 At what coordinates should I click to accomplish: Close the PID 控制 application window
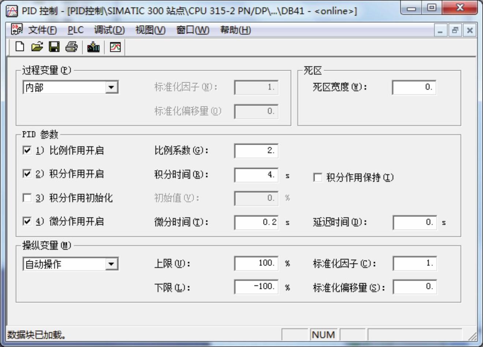pos(460,9)
